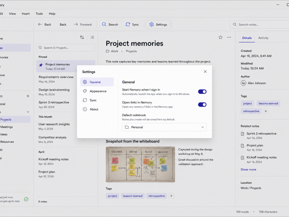Click the Search notes field
The height and width of the screenshot is (217, 289).
click(x=260, y=25)
